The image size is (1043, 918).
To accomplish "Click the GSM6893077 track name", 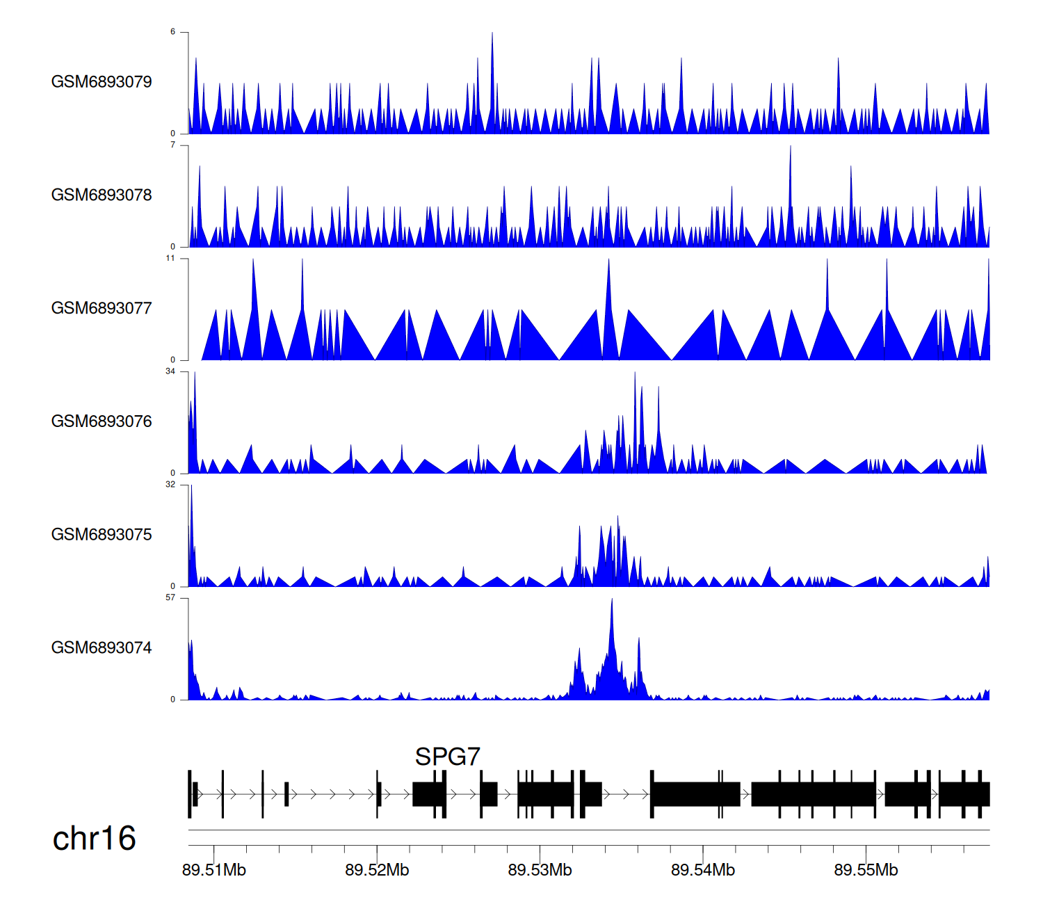I will pos(102,308).
